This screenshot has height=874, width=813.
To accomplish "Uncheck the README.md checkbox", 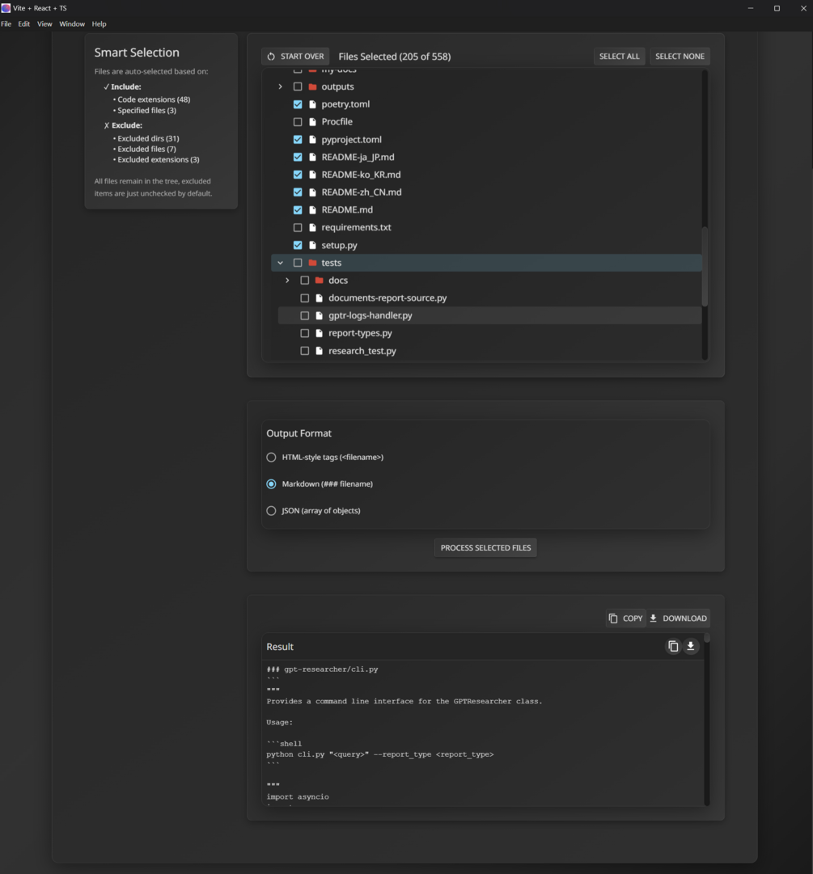I will (x=298, y=209).
